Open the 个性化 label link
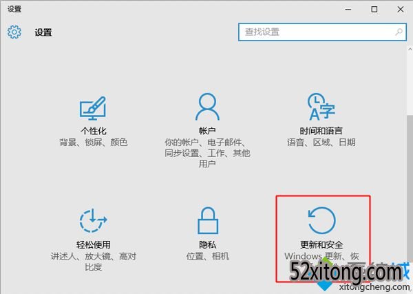The height and width of the screenshot is (294, 413). click(x=94, y=131)
